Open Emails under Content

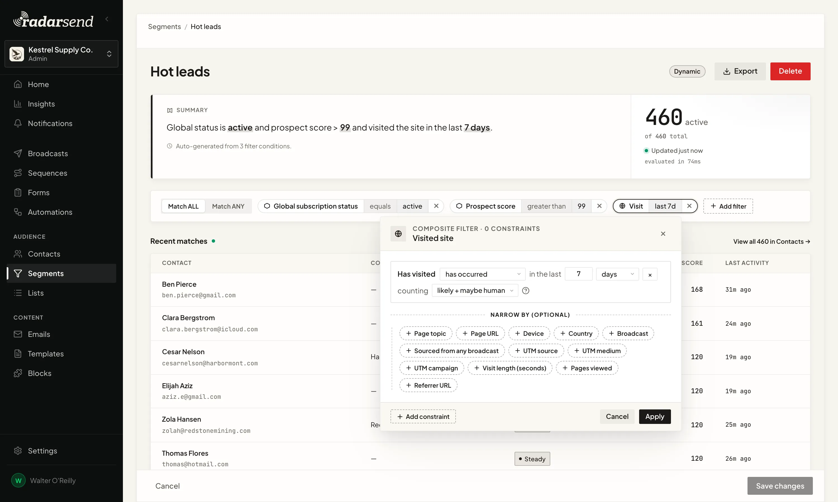pos(61,334)
